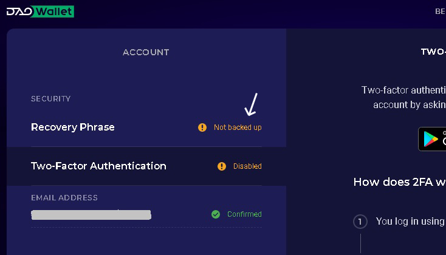Click the ACCOUNT panel heading

point(146,52)
